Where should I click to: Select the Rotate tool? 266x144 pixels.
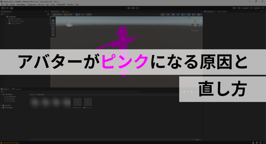(x=53, y=26)
